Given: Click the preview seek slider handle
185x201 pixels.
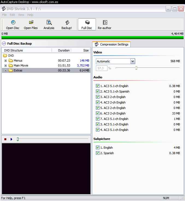Looking at the screenshot, I should (18, 139).
